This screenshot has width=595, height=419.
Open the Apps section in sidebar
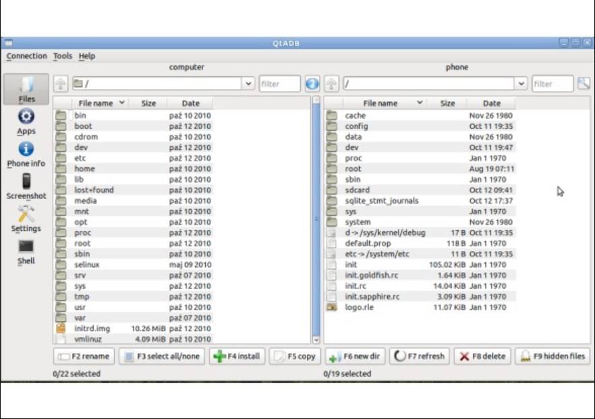click(26, 121)
